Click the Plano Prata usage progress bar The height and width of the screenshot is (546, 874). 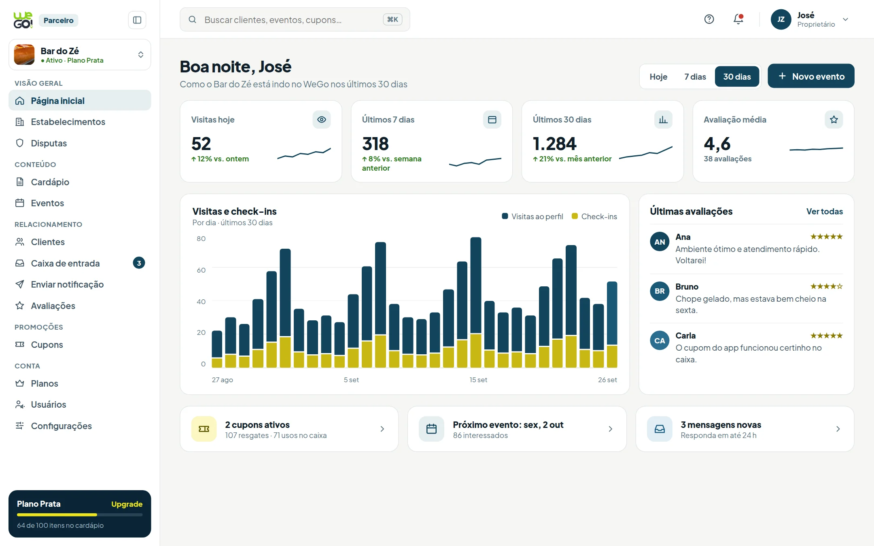pyautogui.click(x=80, y=515)
